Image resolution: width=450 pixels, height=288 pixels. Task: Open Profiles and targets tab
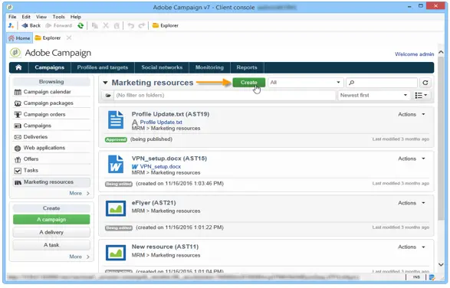pos(103,67)
